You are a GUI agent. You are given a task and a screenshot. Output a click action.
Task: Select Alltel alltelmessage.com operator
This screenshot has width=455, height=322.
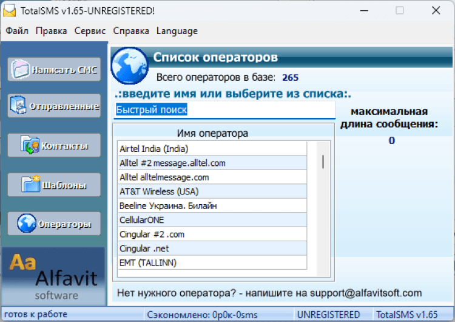pyautogui.click(x=212, y=177)
